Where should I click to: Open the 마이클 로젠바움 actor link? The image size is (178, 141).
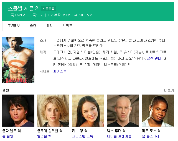pos(119,136)
